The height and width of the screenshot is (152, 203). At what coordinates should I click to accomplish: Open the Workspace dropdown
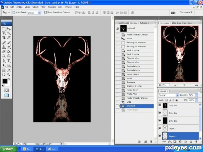pos(186,12)
